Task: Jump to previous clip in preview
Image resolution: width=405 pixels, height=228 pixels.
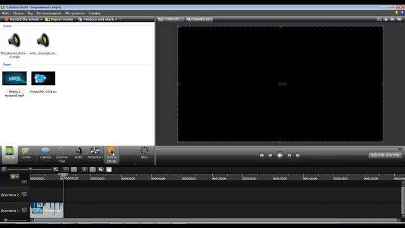Action: click(261, 155)
